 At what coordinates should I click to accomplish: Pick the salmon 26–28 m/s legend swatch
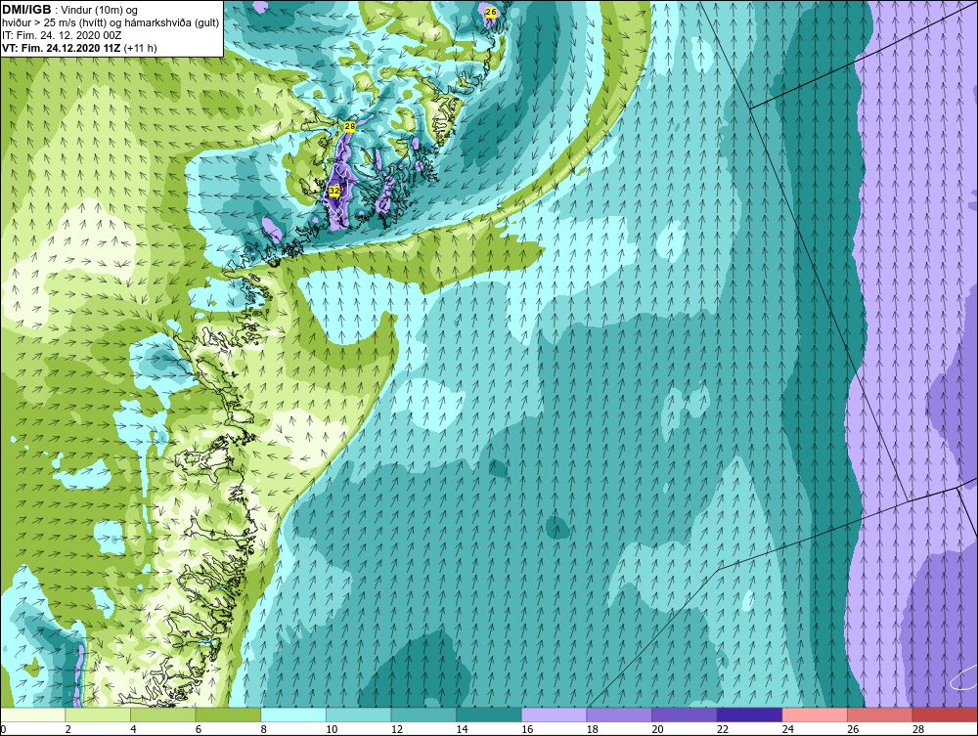[879, 714]
